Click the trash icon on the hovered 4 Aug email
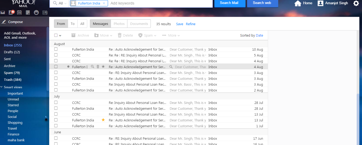Viewport: 362px width, 145px height. coord(98,67)
